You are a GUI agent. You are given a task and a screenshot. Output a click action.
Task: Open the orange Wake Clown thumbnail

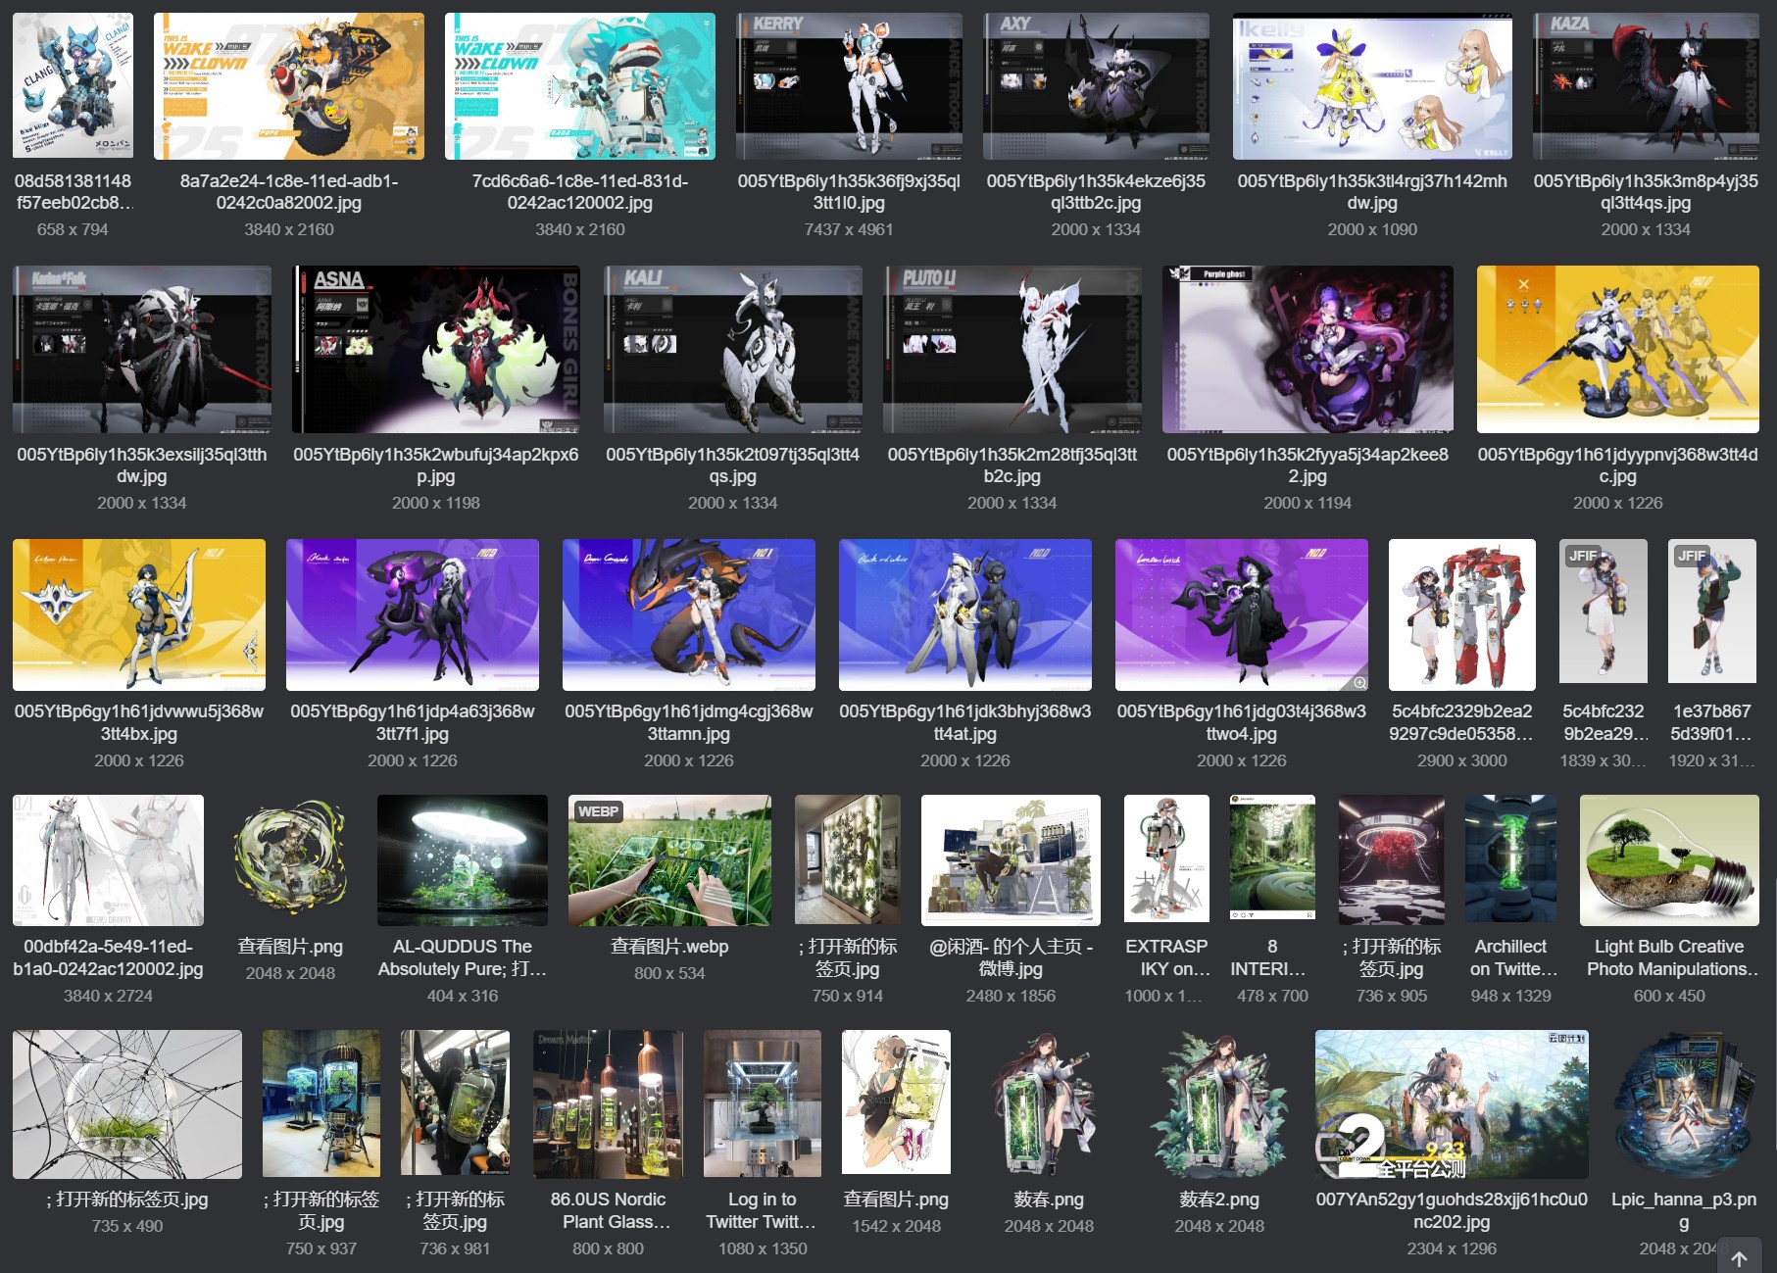click(x=289, y=86)
